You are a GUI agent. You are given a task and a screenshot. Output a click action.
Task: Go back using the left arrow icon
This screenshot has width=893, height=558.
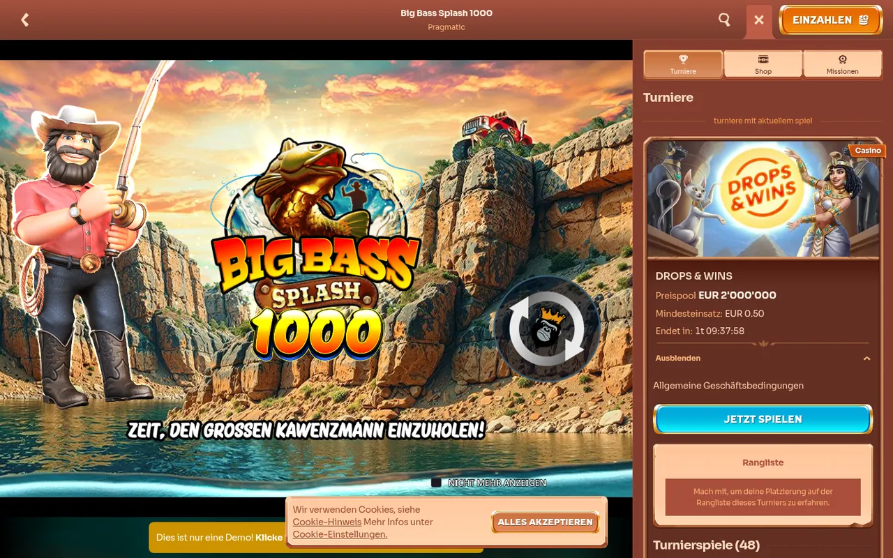[25, 20]
